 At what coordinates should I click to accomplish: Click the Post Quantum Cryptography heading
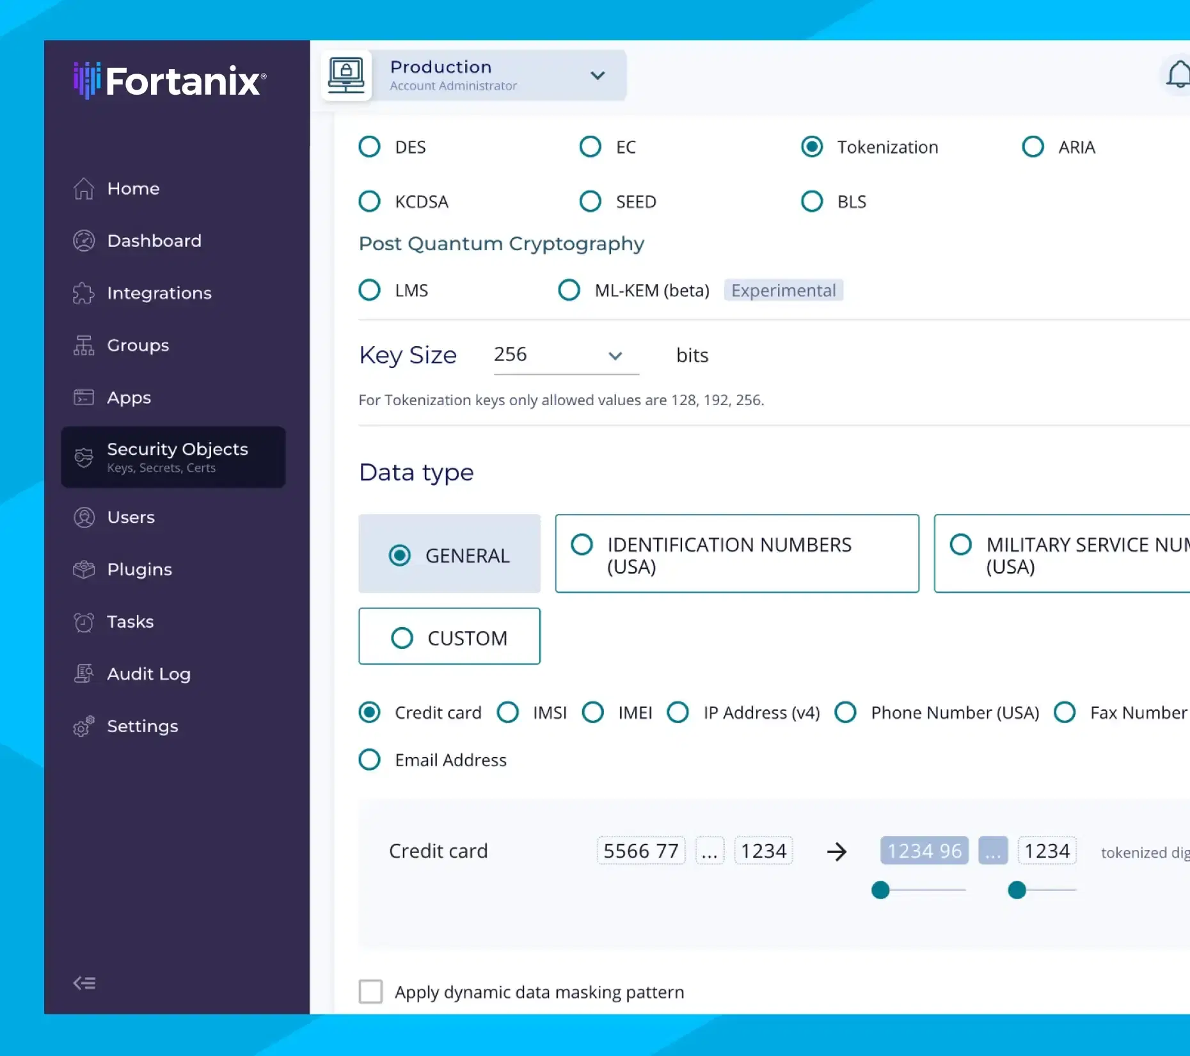(x=501, y=244)
